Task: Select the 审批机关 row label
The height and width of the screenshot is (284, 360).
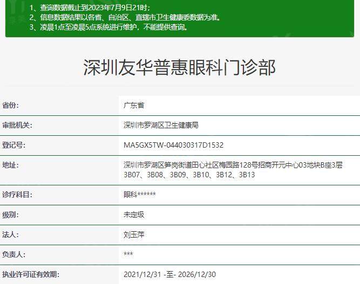Action: pos(17,125)
